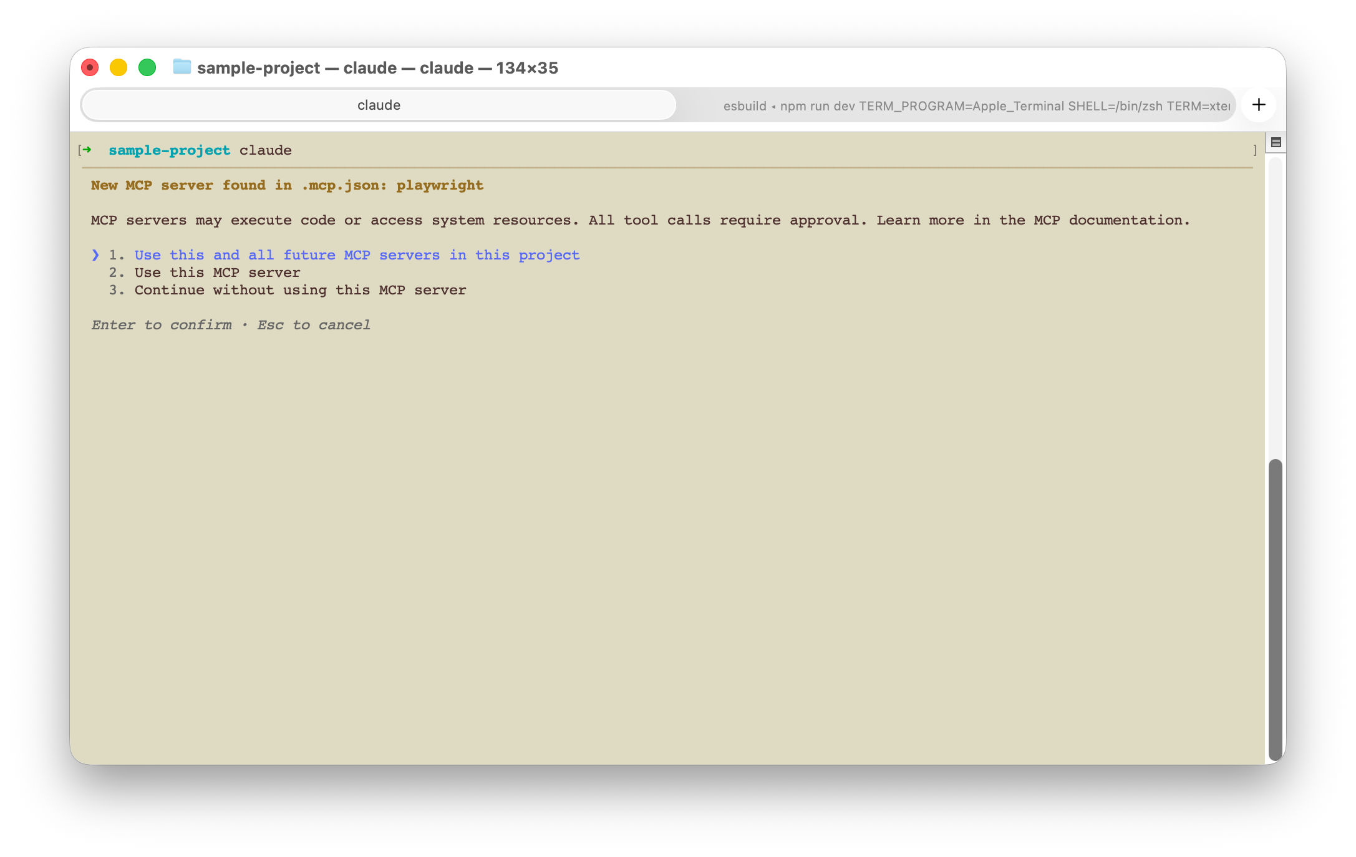Click the new tab plus button
The image size is (1356, 857).
1259,105
